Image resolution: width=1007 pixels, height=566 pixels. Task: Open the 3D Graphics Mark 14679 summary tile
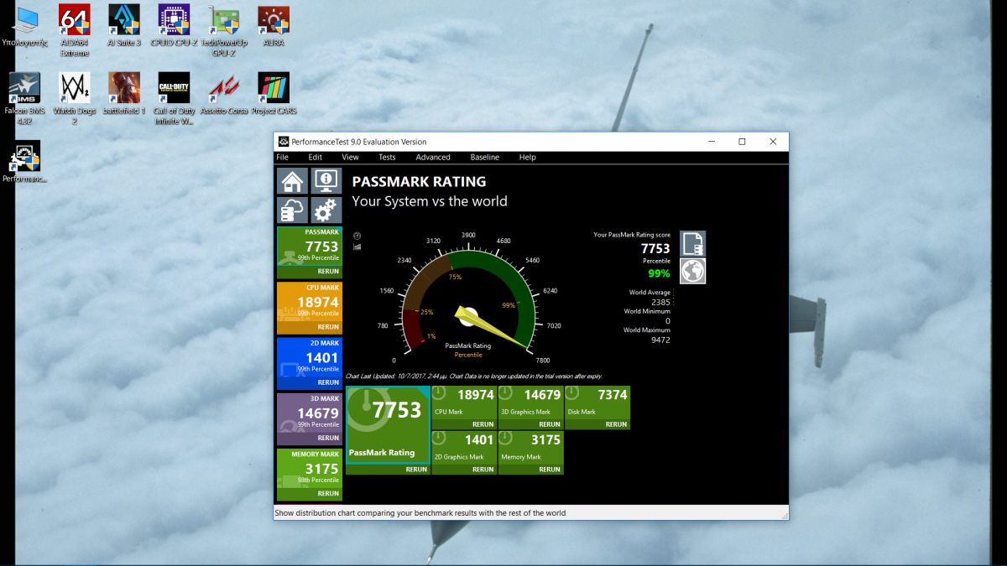pyautogui.click(x=530, y=402)
